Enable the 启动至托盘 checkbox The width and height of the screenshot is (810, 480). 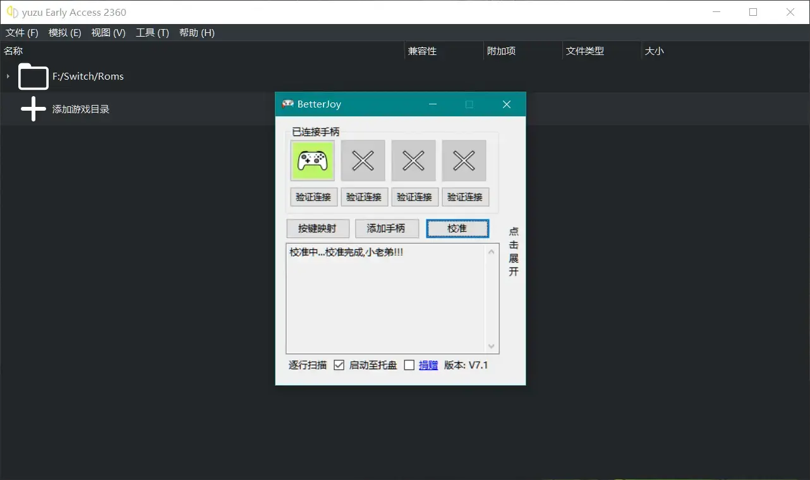pos(409,365)
